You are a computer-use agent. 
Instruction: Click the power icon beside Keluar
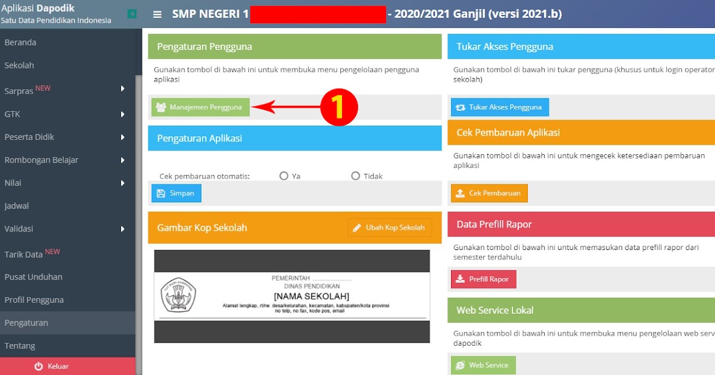(39, 366)
